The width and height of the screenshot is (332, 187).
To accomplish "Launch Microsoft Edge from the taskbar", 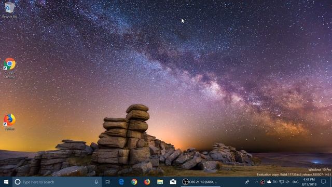I will click(x=121, y=182).
